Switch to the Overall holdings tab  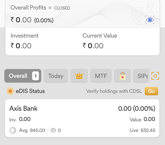coord(23,76)
